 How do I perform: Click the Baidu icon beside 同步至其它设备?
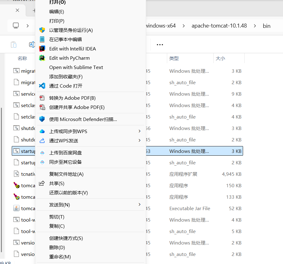click(x=42, y=162)
